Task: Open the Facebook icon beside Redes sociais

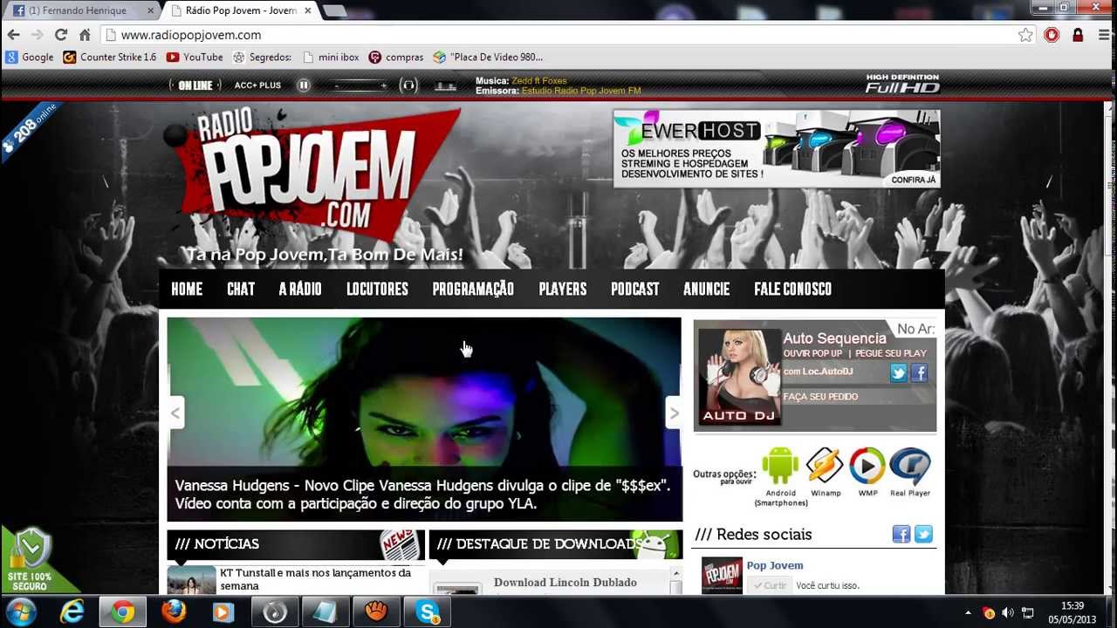Action: coord(901,535)
